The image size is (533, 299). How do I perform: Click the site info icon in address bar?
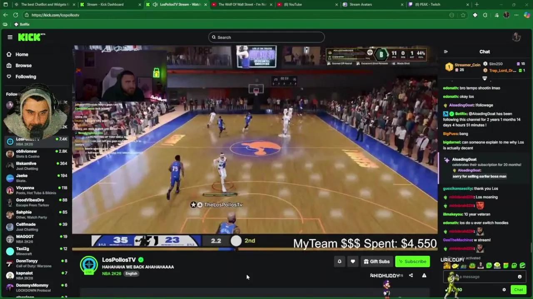pyautogui.click(x=26, y=15)
